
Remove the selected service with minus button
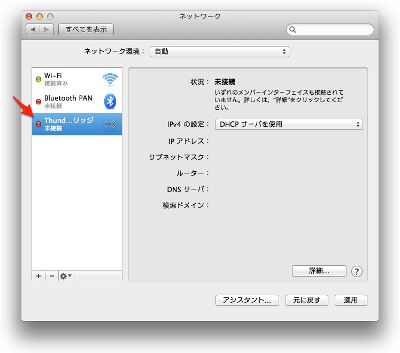point(52,276)
